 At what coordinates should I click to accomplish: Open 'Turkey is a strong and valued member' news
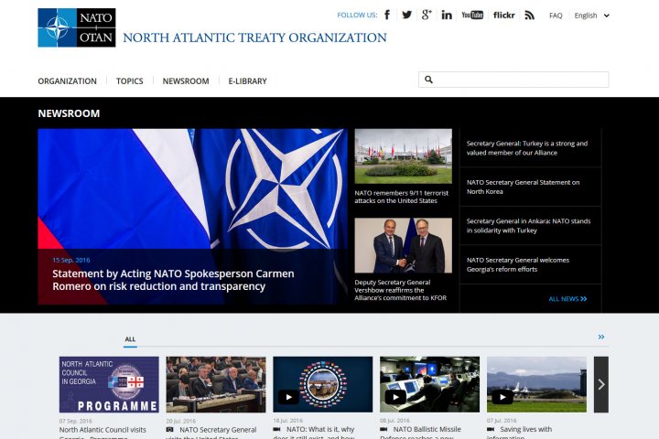527,148
